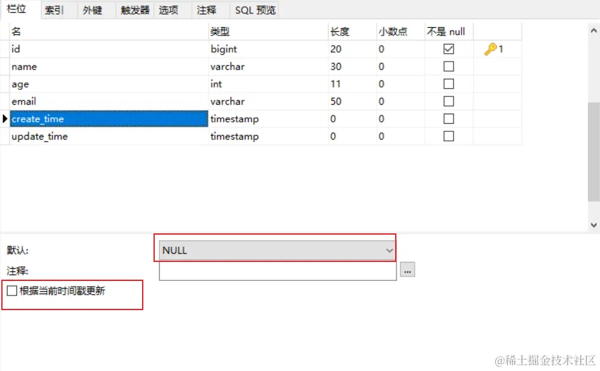Click the timestamp type of create_time
Image resolution: width=600 pixels, height=371 pixels.
(x=268, y=119)
